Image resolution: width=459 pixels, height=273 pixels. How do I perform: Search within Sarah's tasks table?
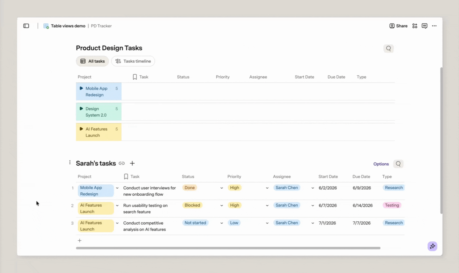point(398,164)
